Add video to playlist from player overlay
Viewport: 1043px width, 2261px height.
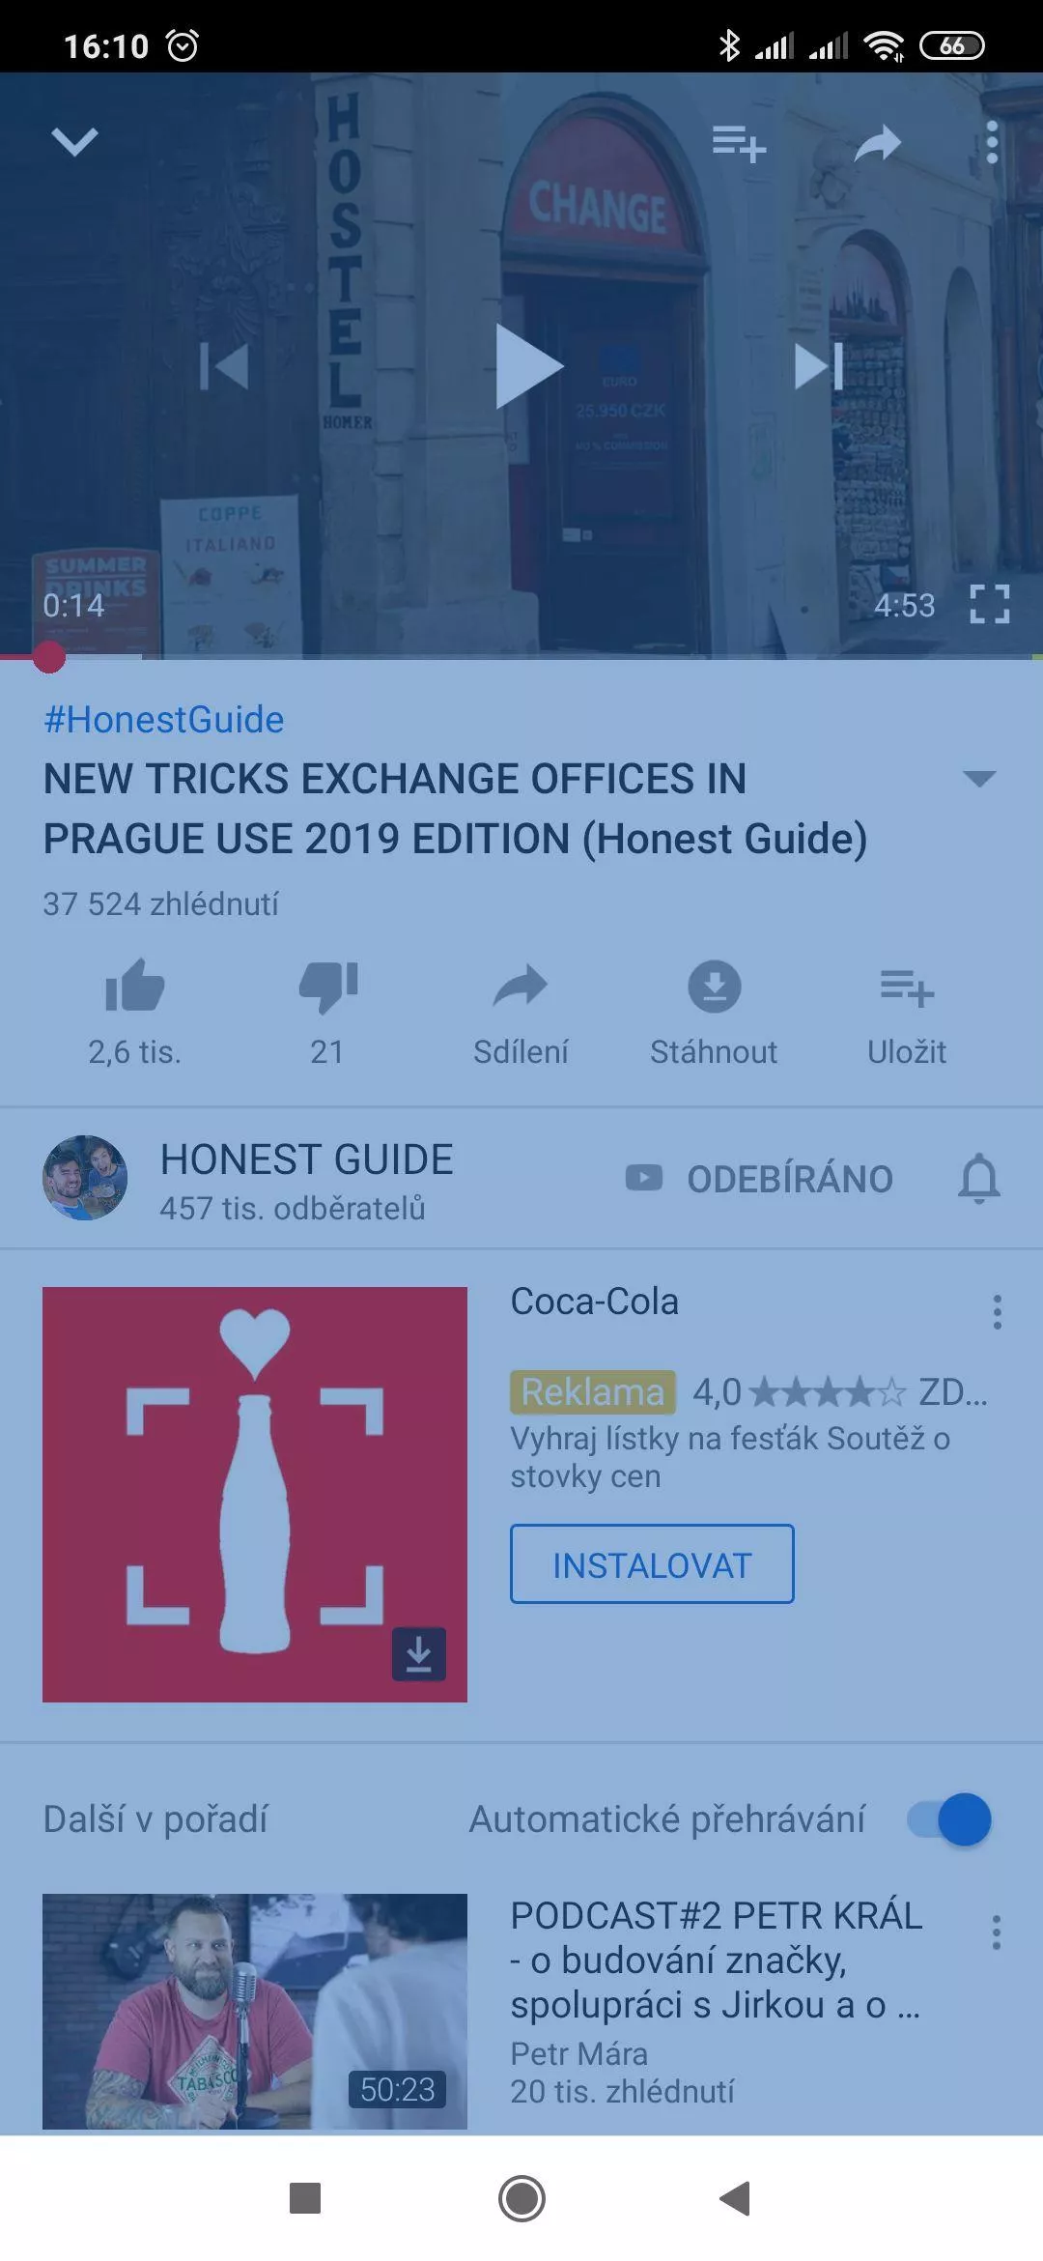click(739, 144)
